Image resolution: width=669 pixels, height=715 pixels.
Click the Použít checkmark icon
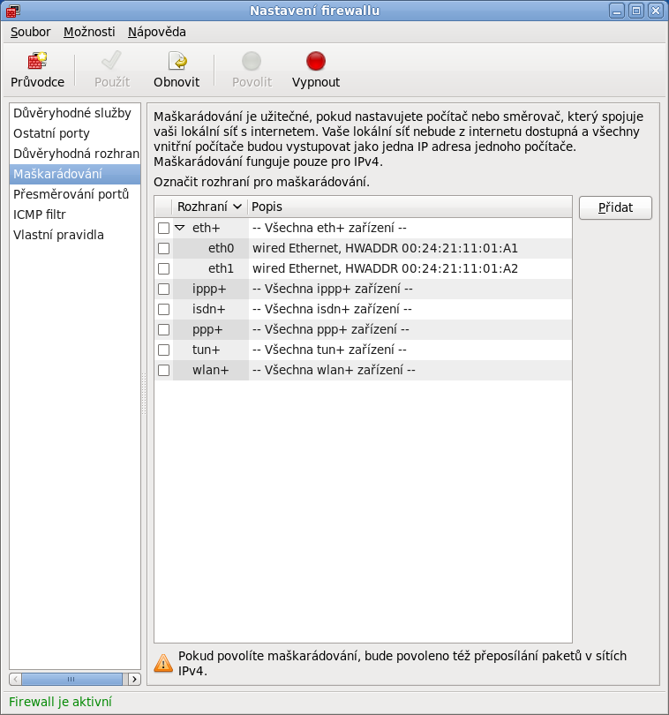pos(112,61)
